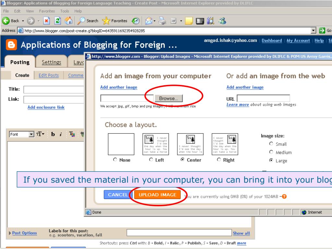Switch to the Posting tab
This screenshot has width=332, height=249.
click(x=20, y=62)
